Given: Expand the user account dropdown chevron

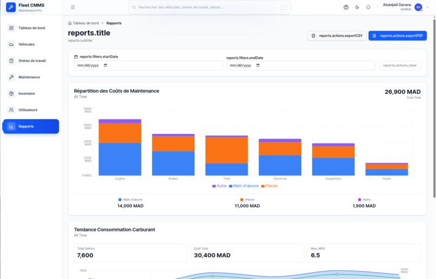Looking at the screenshot, I should [428, 7].
